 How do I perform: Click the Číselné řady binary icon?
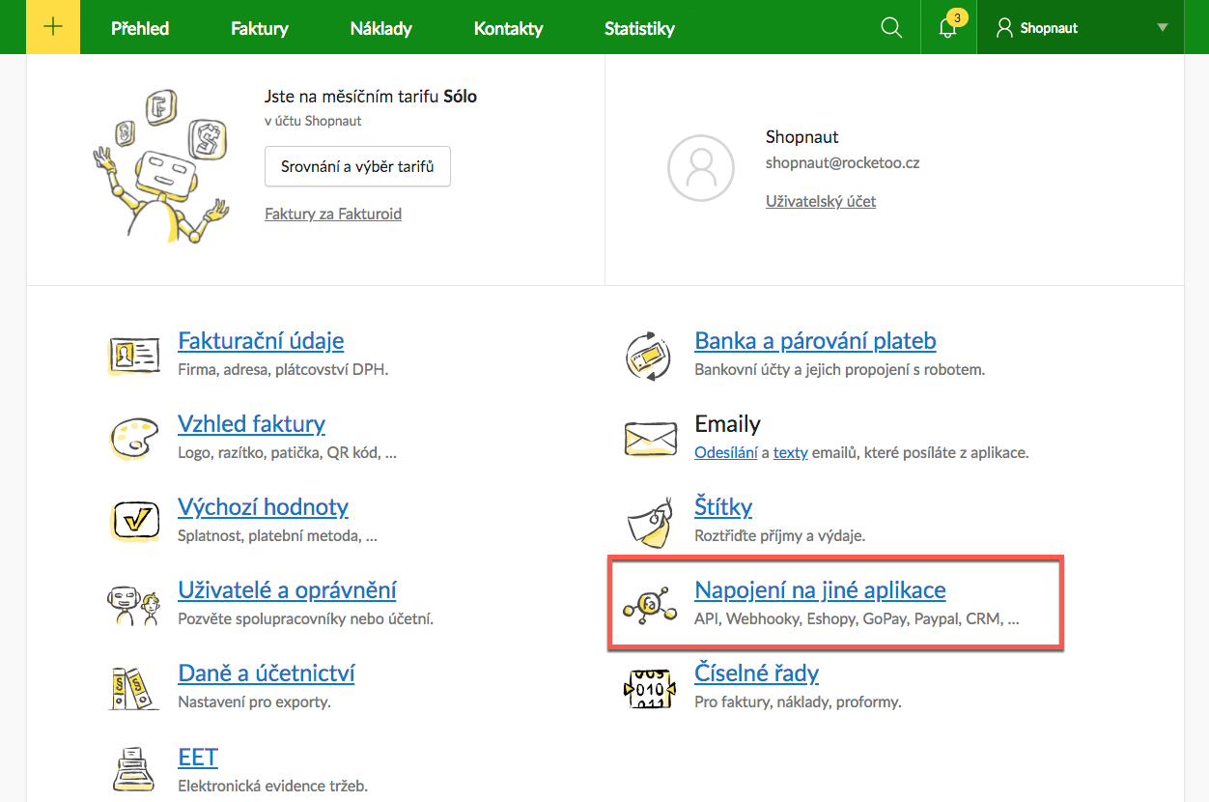(x=650, y=688)
